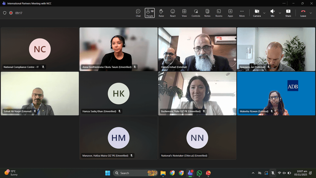Screen dimensions: 316x178
Task: Open the View layout options
Action: [x=184, y=13]
